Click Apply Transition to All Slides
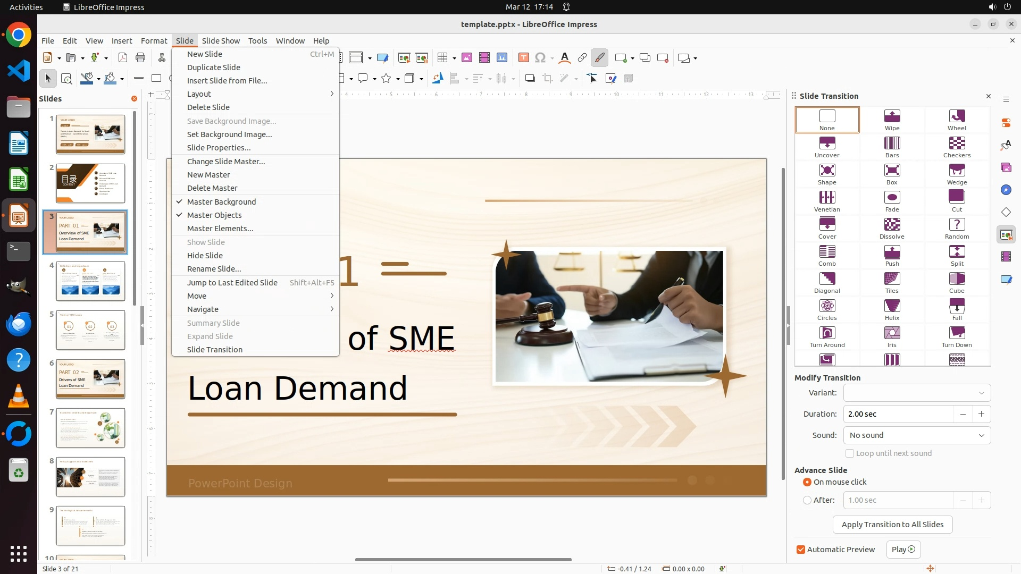The width and height of the screenshot is (1021, 574). pyautogui.click(x=892, y=525)
